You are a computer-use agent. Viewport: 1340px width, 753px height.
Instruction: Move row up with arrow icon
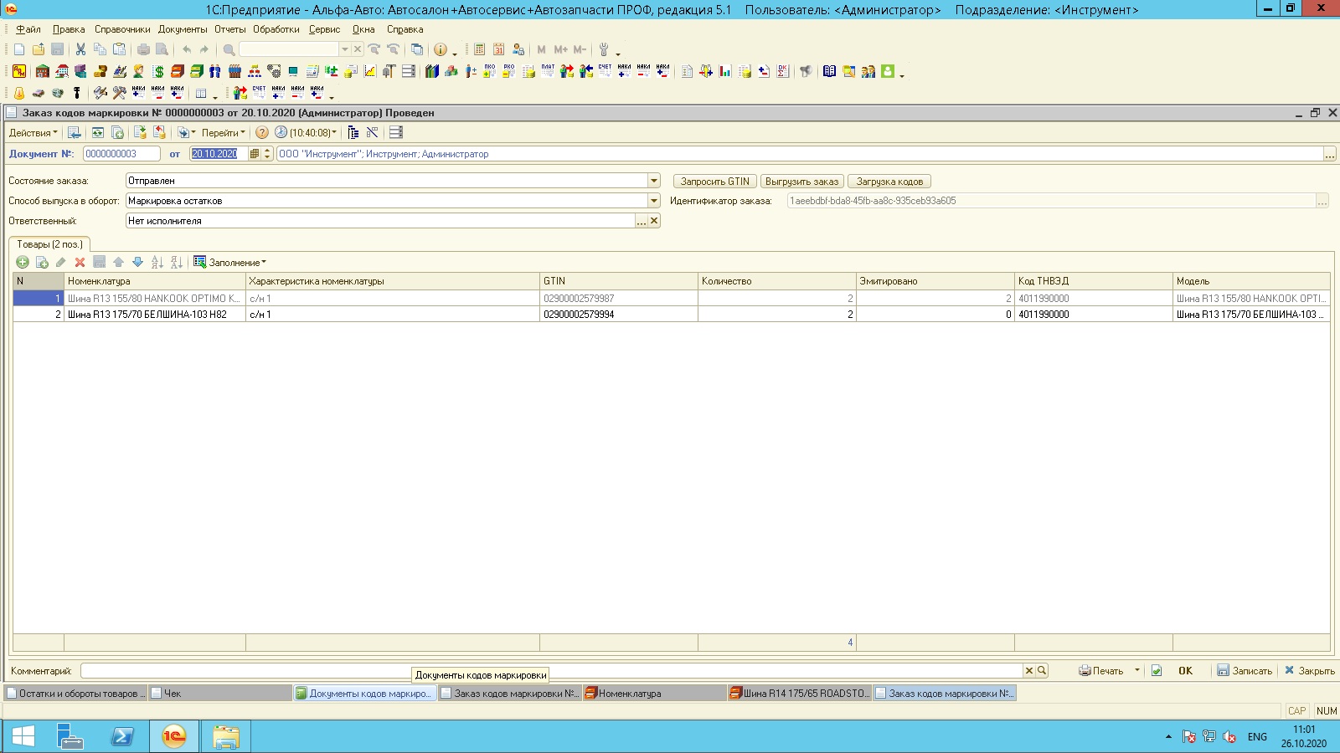pyautogui.click(x=119, y=262)
